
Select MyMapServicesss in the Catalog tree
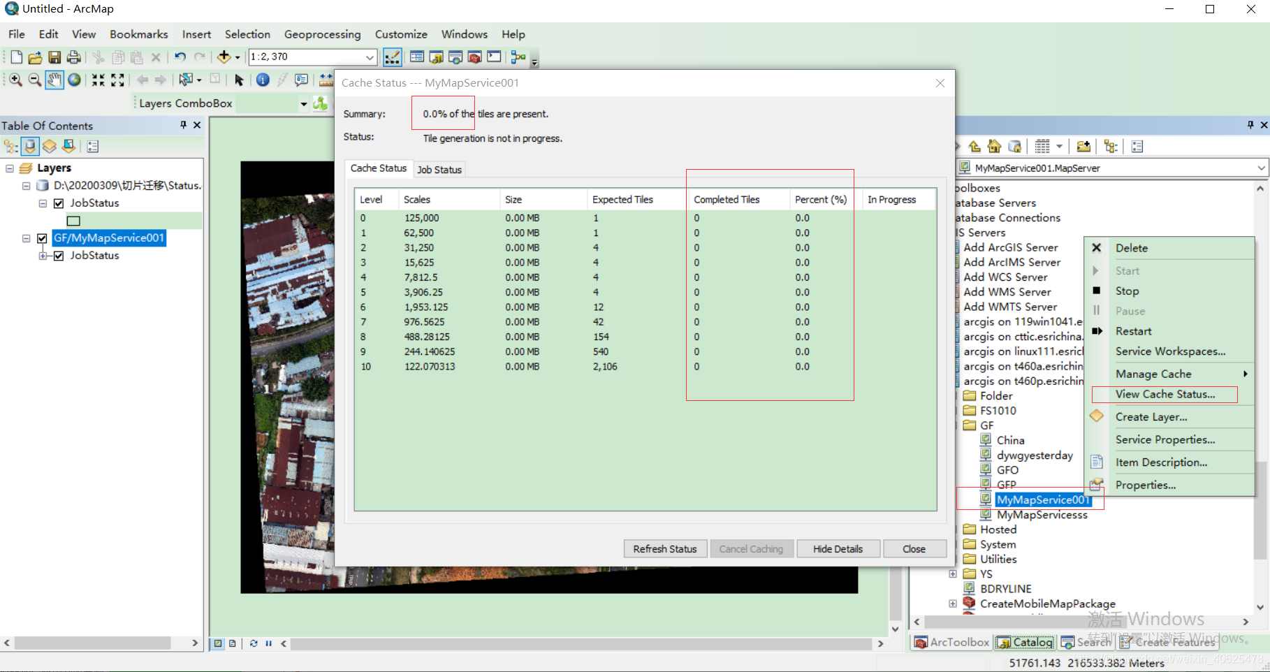(1042, 515)
